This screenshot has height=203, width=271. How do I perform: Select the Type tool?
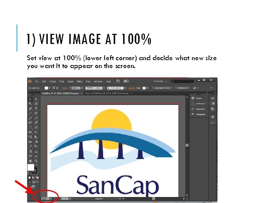tap(36, 109)
